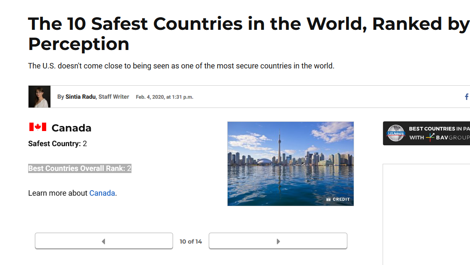Click the Facebook share icon
The image size is (470, 265).
[x=466, y=97]
